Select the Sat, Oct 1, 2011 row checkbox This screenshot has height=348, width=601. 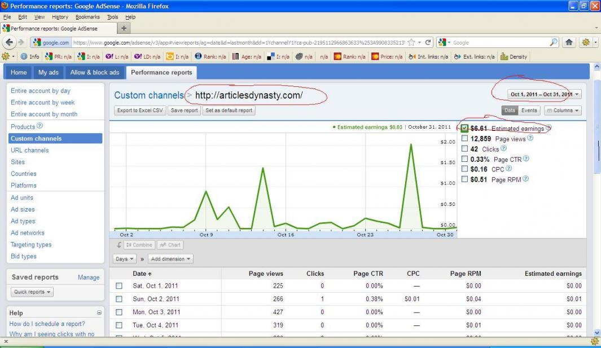click(x=119, y=286)
